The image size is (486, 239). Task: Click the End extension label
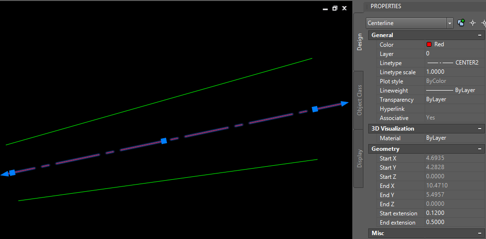[x=397, y=222]
